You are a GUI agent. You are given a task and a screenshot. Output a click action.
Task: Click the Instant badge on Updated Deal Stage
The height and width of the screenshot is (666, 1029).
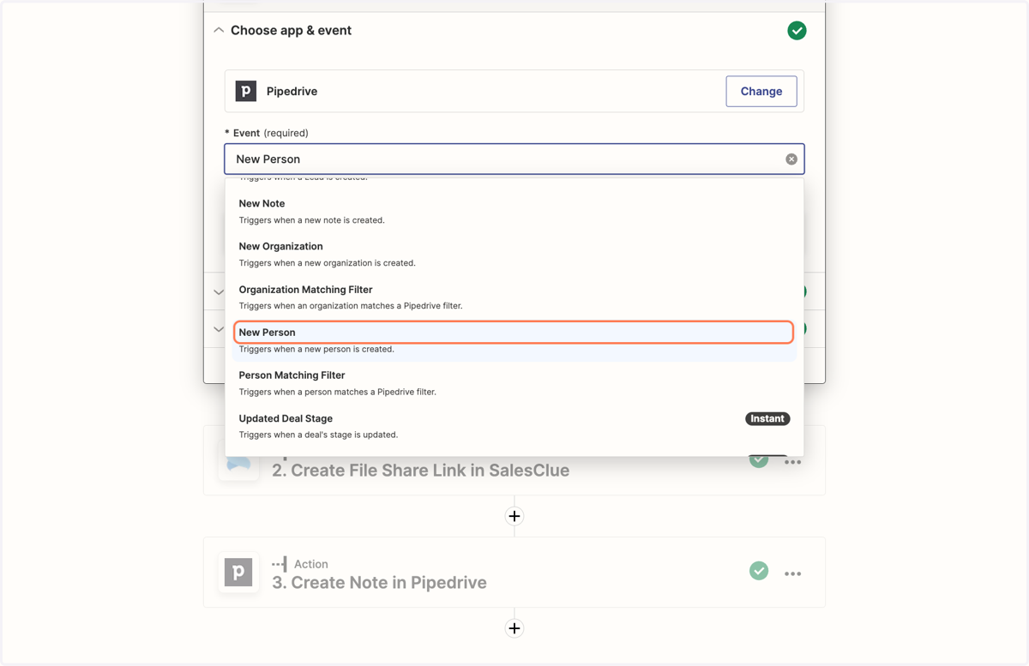pos(767,418)
